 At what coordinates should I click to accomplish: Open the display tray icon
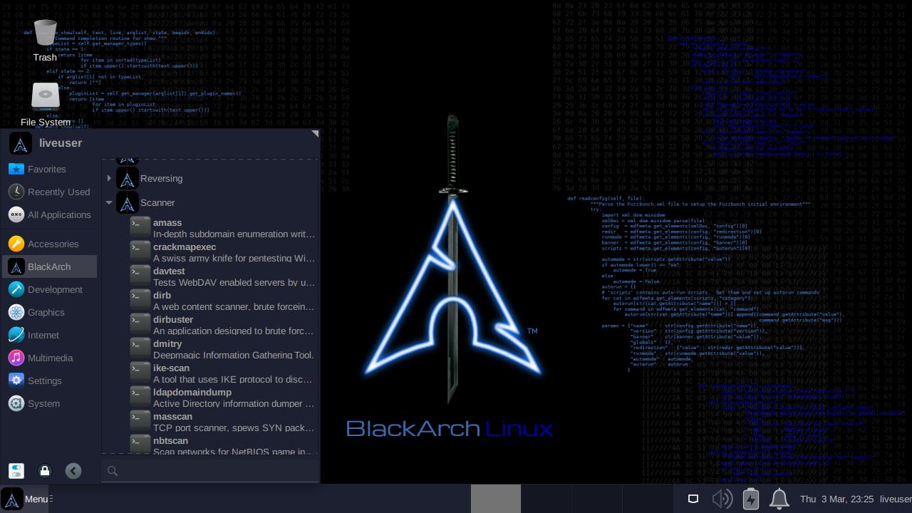coord(693,499)
